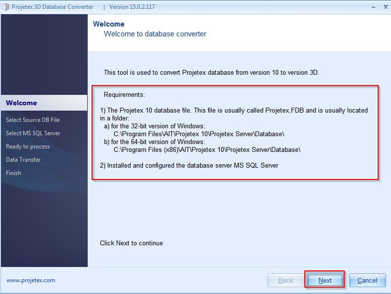This screenshot has height=294, width=391.
Task: Click the Cancel button
Action: [367, 280]
